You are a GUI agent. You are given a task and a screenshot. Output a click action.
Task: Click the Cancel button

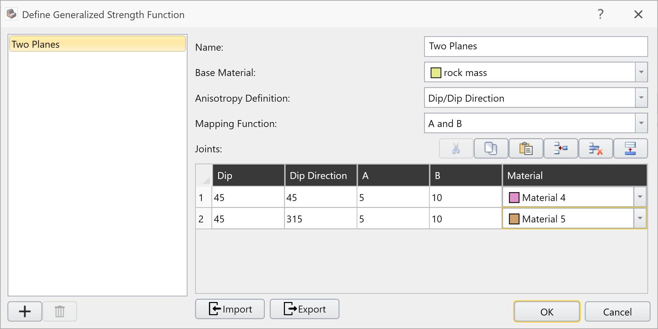click(x=618, y=312)
